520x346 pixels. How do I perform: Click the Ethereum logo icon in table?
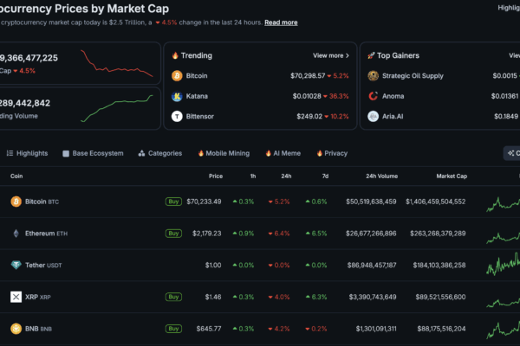16,234
